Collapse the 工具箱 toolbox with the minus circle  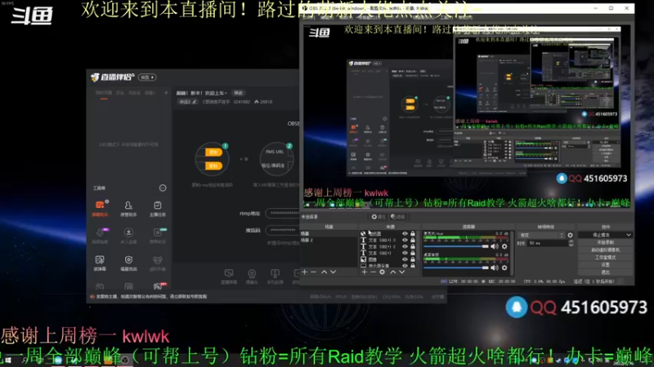[x=163, y=188]
